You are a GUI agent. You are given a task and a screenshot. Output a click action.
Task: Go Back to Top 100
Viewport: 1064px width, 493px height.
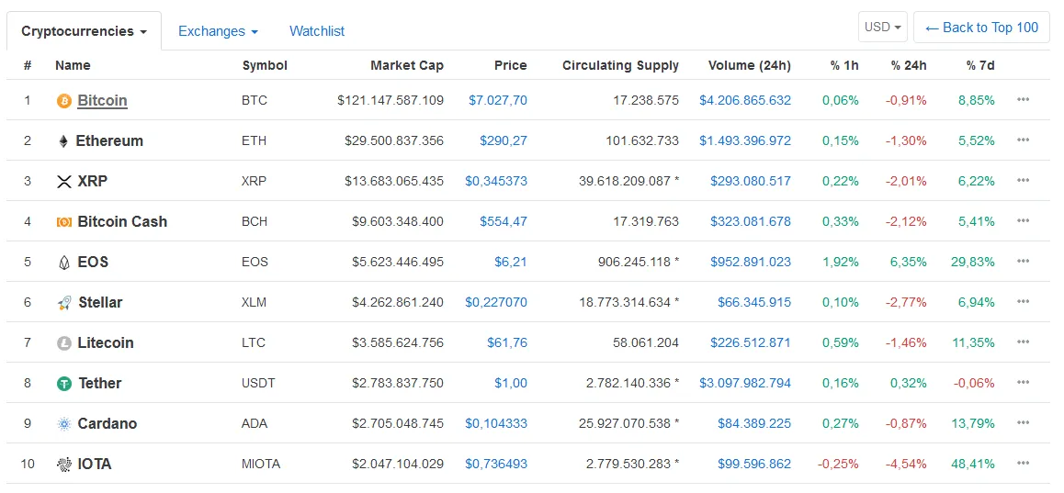click(981, 28)
